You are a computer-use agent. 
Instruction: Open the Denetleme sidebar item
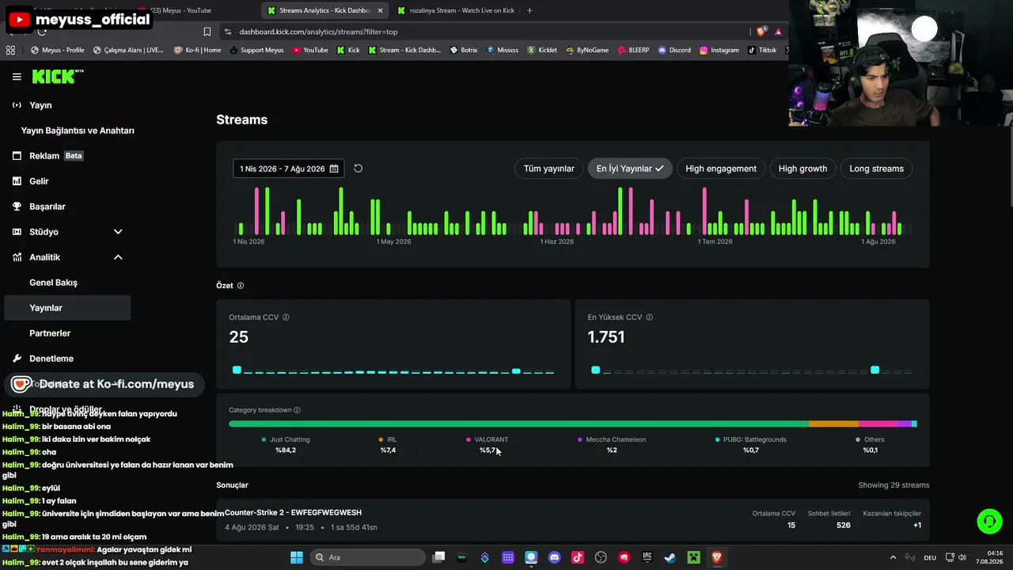click(x=44, y=359)
